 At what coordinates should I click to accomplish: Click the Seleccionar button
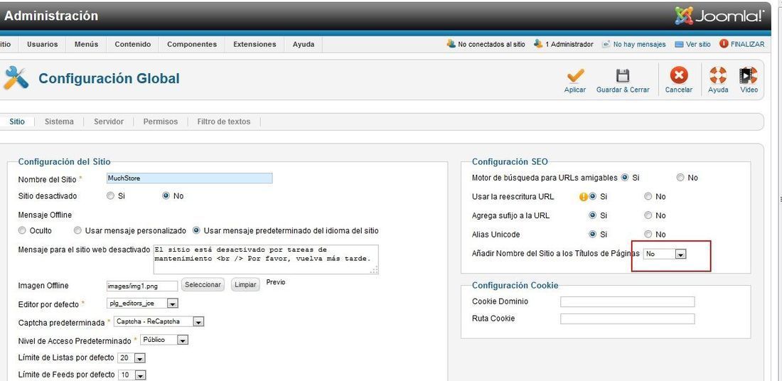tap(203, 284)
